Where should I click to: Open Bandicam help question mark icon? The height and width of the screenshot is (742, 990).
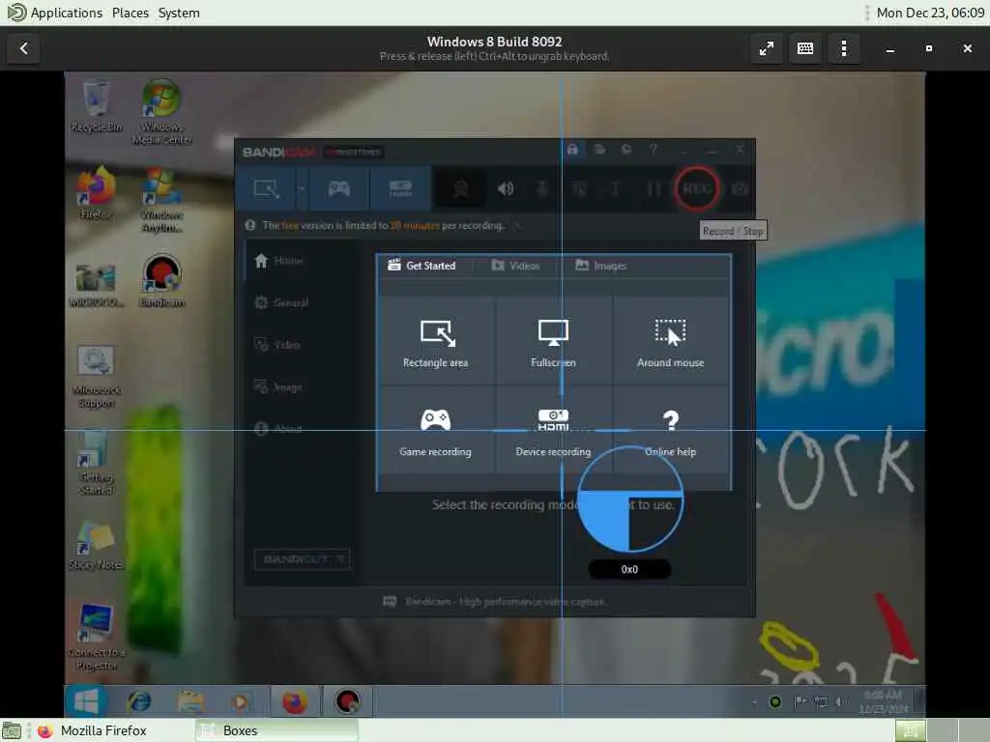pyautogui.click(x=654, y=150)
